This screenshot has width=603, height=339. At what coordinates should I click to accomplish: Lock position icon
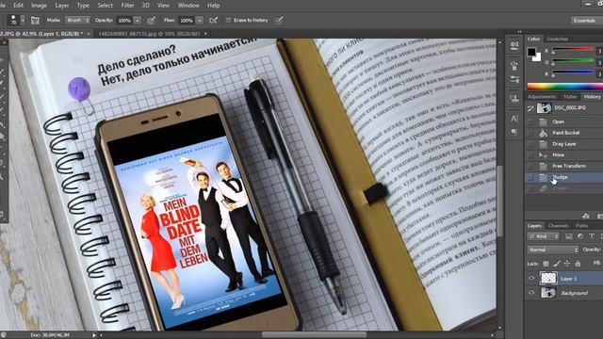567,264
